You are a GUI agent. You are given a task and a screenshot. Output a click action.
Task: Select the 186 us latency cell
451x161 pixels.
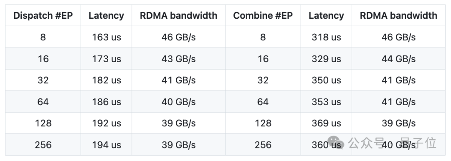(106, 102)
